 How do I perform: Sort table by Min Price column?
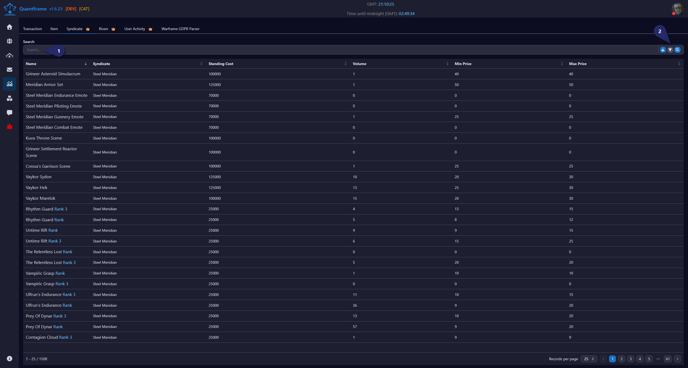pyautogui.click(x=509, y=64)
